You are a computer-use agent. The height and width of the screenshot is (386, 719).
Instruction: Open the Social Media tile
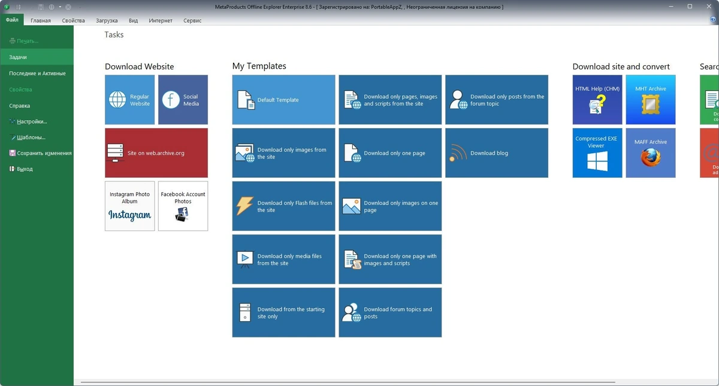[183, 100]
